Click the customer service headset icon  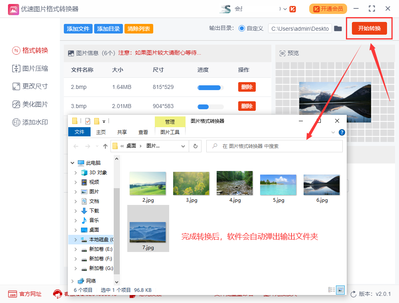57,294
